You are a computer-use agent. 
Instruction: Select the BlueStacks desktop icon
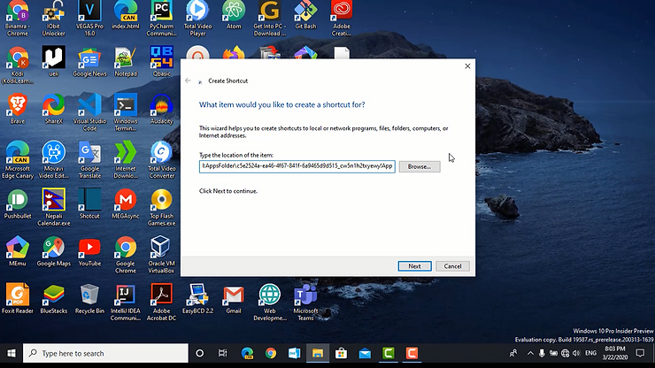53,298
